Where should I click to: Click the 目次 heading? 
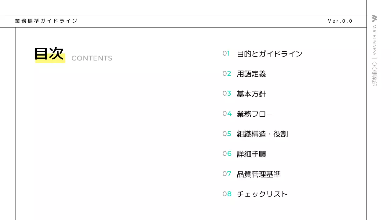(49, 54)
